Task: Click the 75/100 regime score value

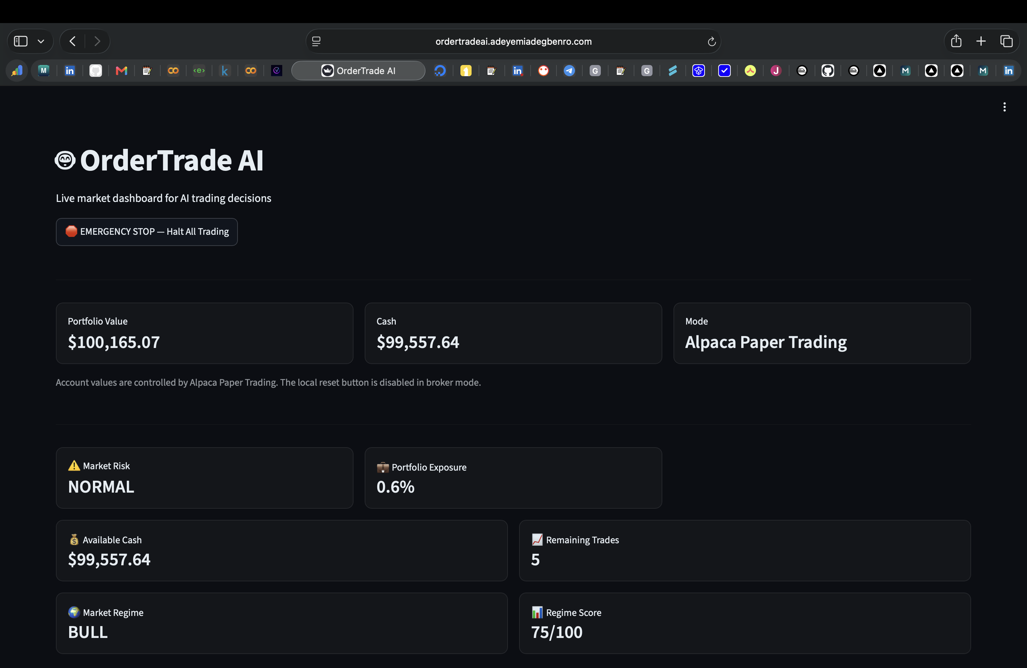Action: coord(557,632)
